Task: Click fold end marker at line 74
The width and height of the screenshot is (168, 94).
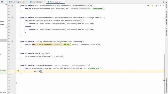Action: pyautogui.click(x=15, y=74)
